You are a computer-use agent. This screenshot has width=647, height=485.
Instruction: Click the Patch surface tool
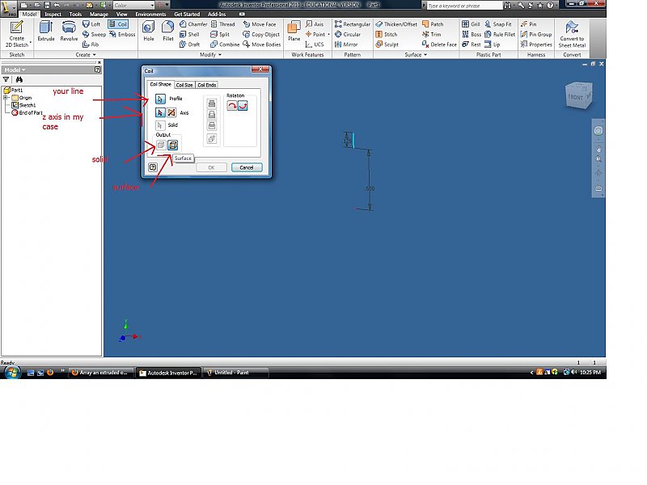(x=433, y=24)
